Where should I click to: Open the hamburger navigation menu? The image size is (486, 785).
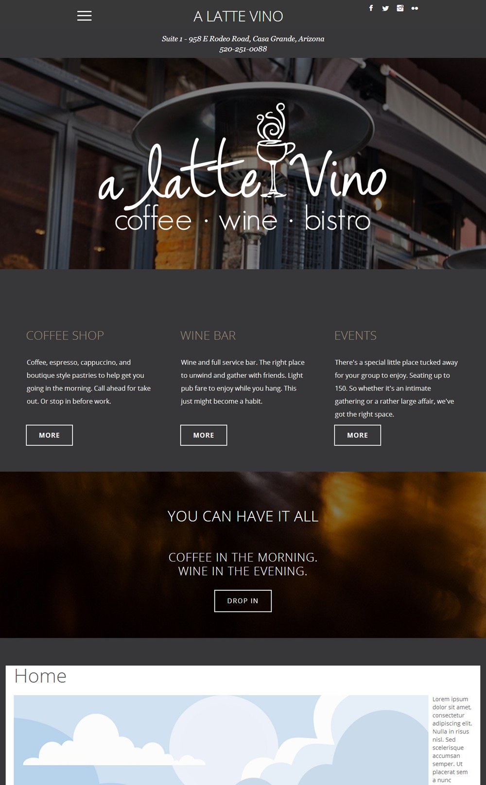pos(84,16)
